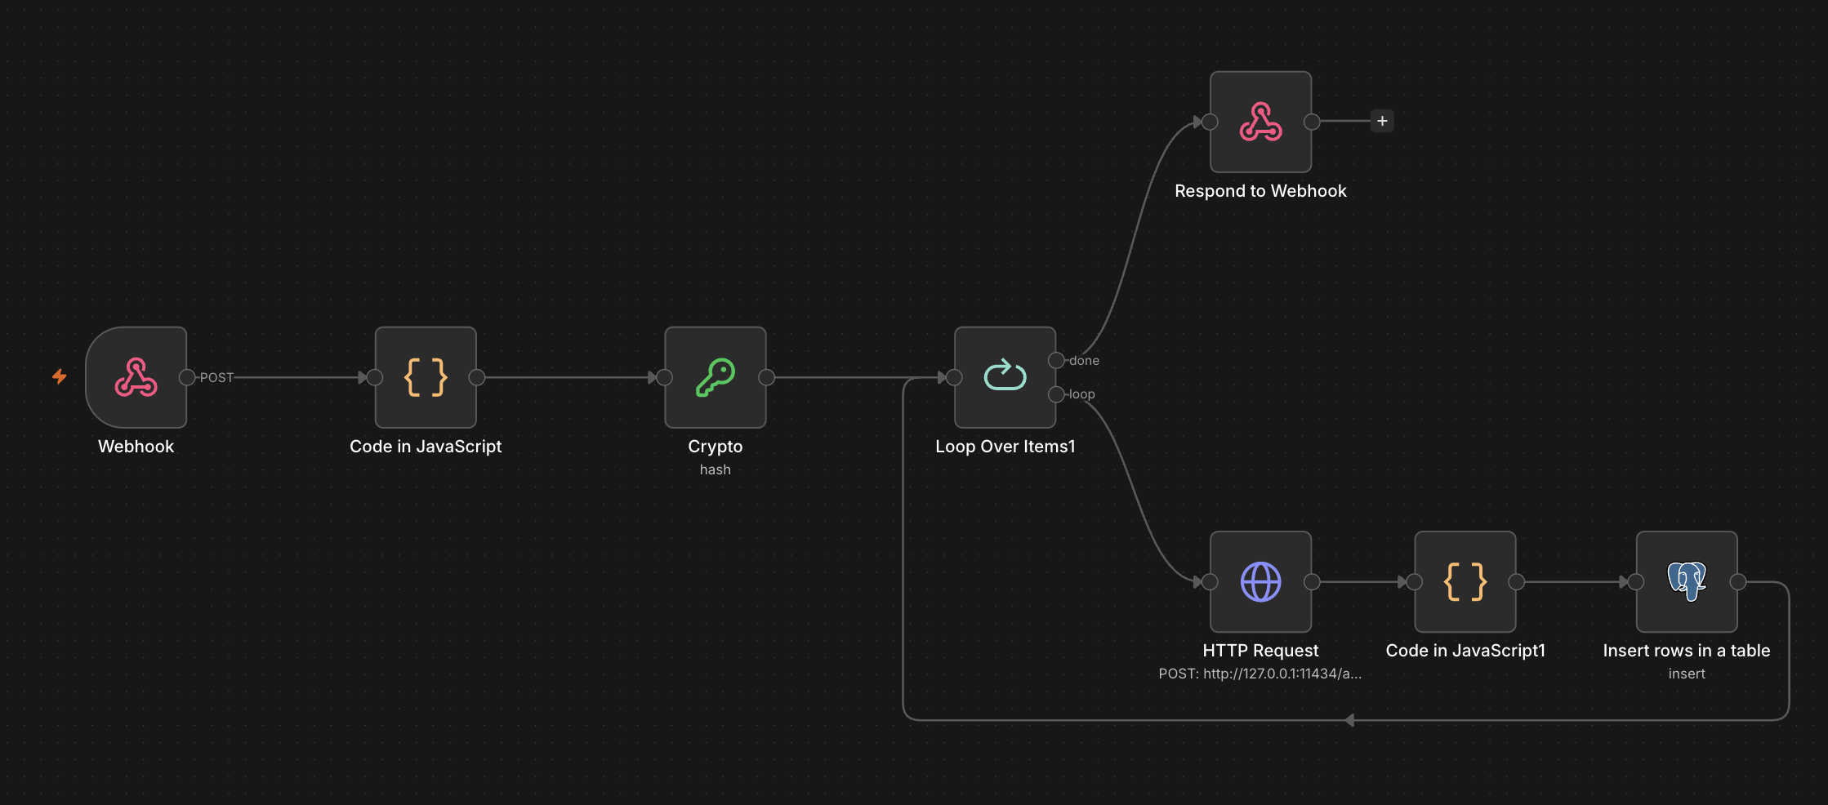Click the Code in JavaScript1 label
Viewport: 1828px width, 805px height.
[x=1465, y=651]
